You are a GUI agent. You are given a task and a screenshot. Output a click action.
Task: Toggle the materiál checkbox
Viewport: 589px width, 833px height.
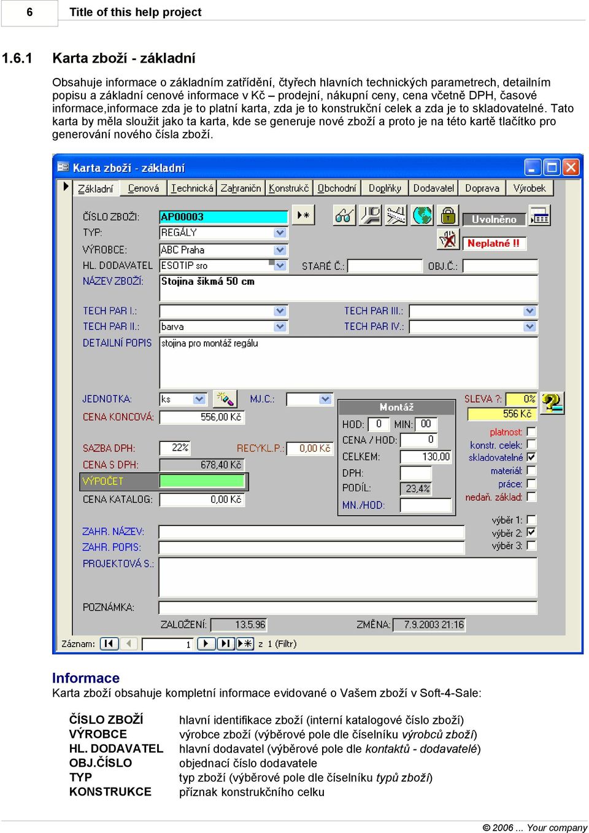tap(531, 470)
